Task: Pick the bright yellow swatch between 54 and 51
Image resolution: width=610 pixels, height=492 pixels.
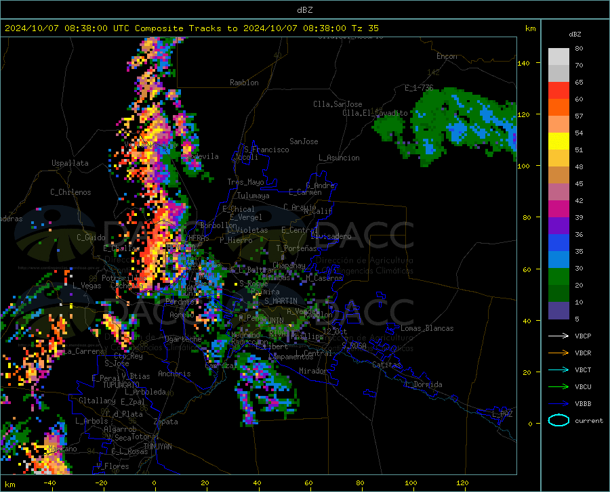Action: 558,141
